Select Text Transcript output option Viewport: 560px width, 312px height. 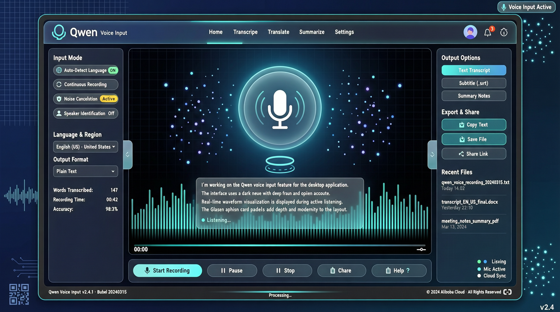[474, 70]
